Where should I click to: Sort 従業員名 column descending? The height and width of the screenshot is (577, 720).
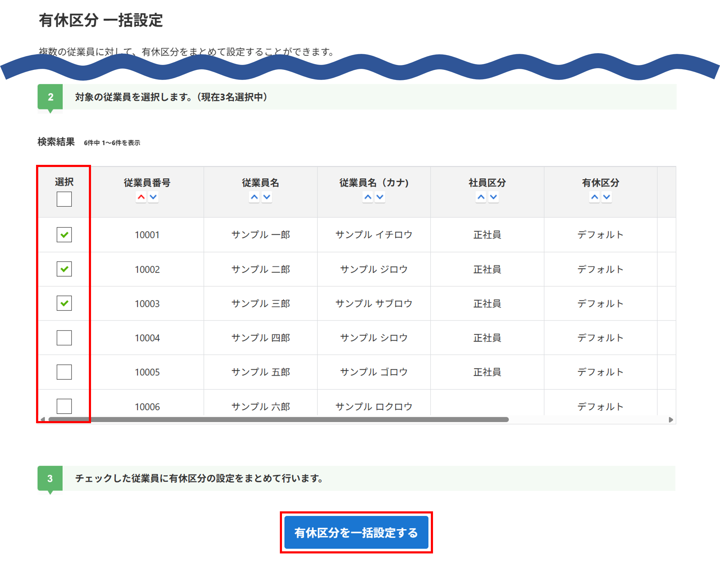pos(267,197)
